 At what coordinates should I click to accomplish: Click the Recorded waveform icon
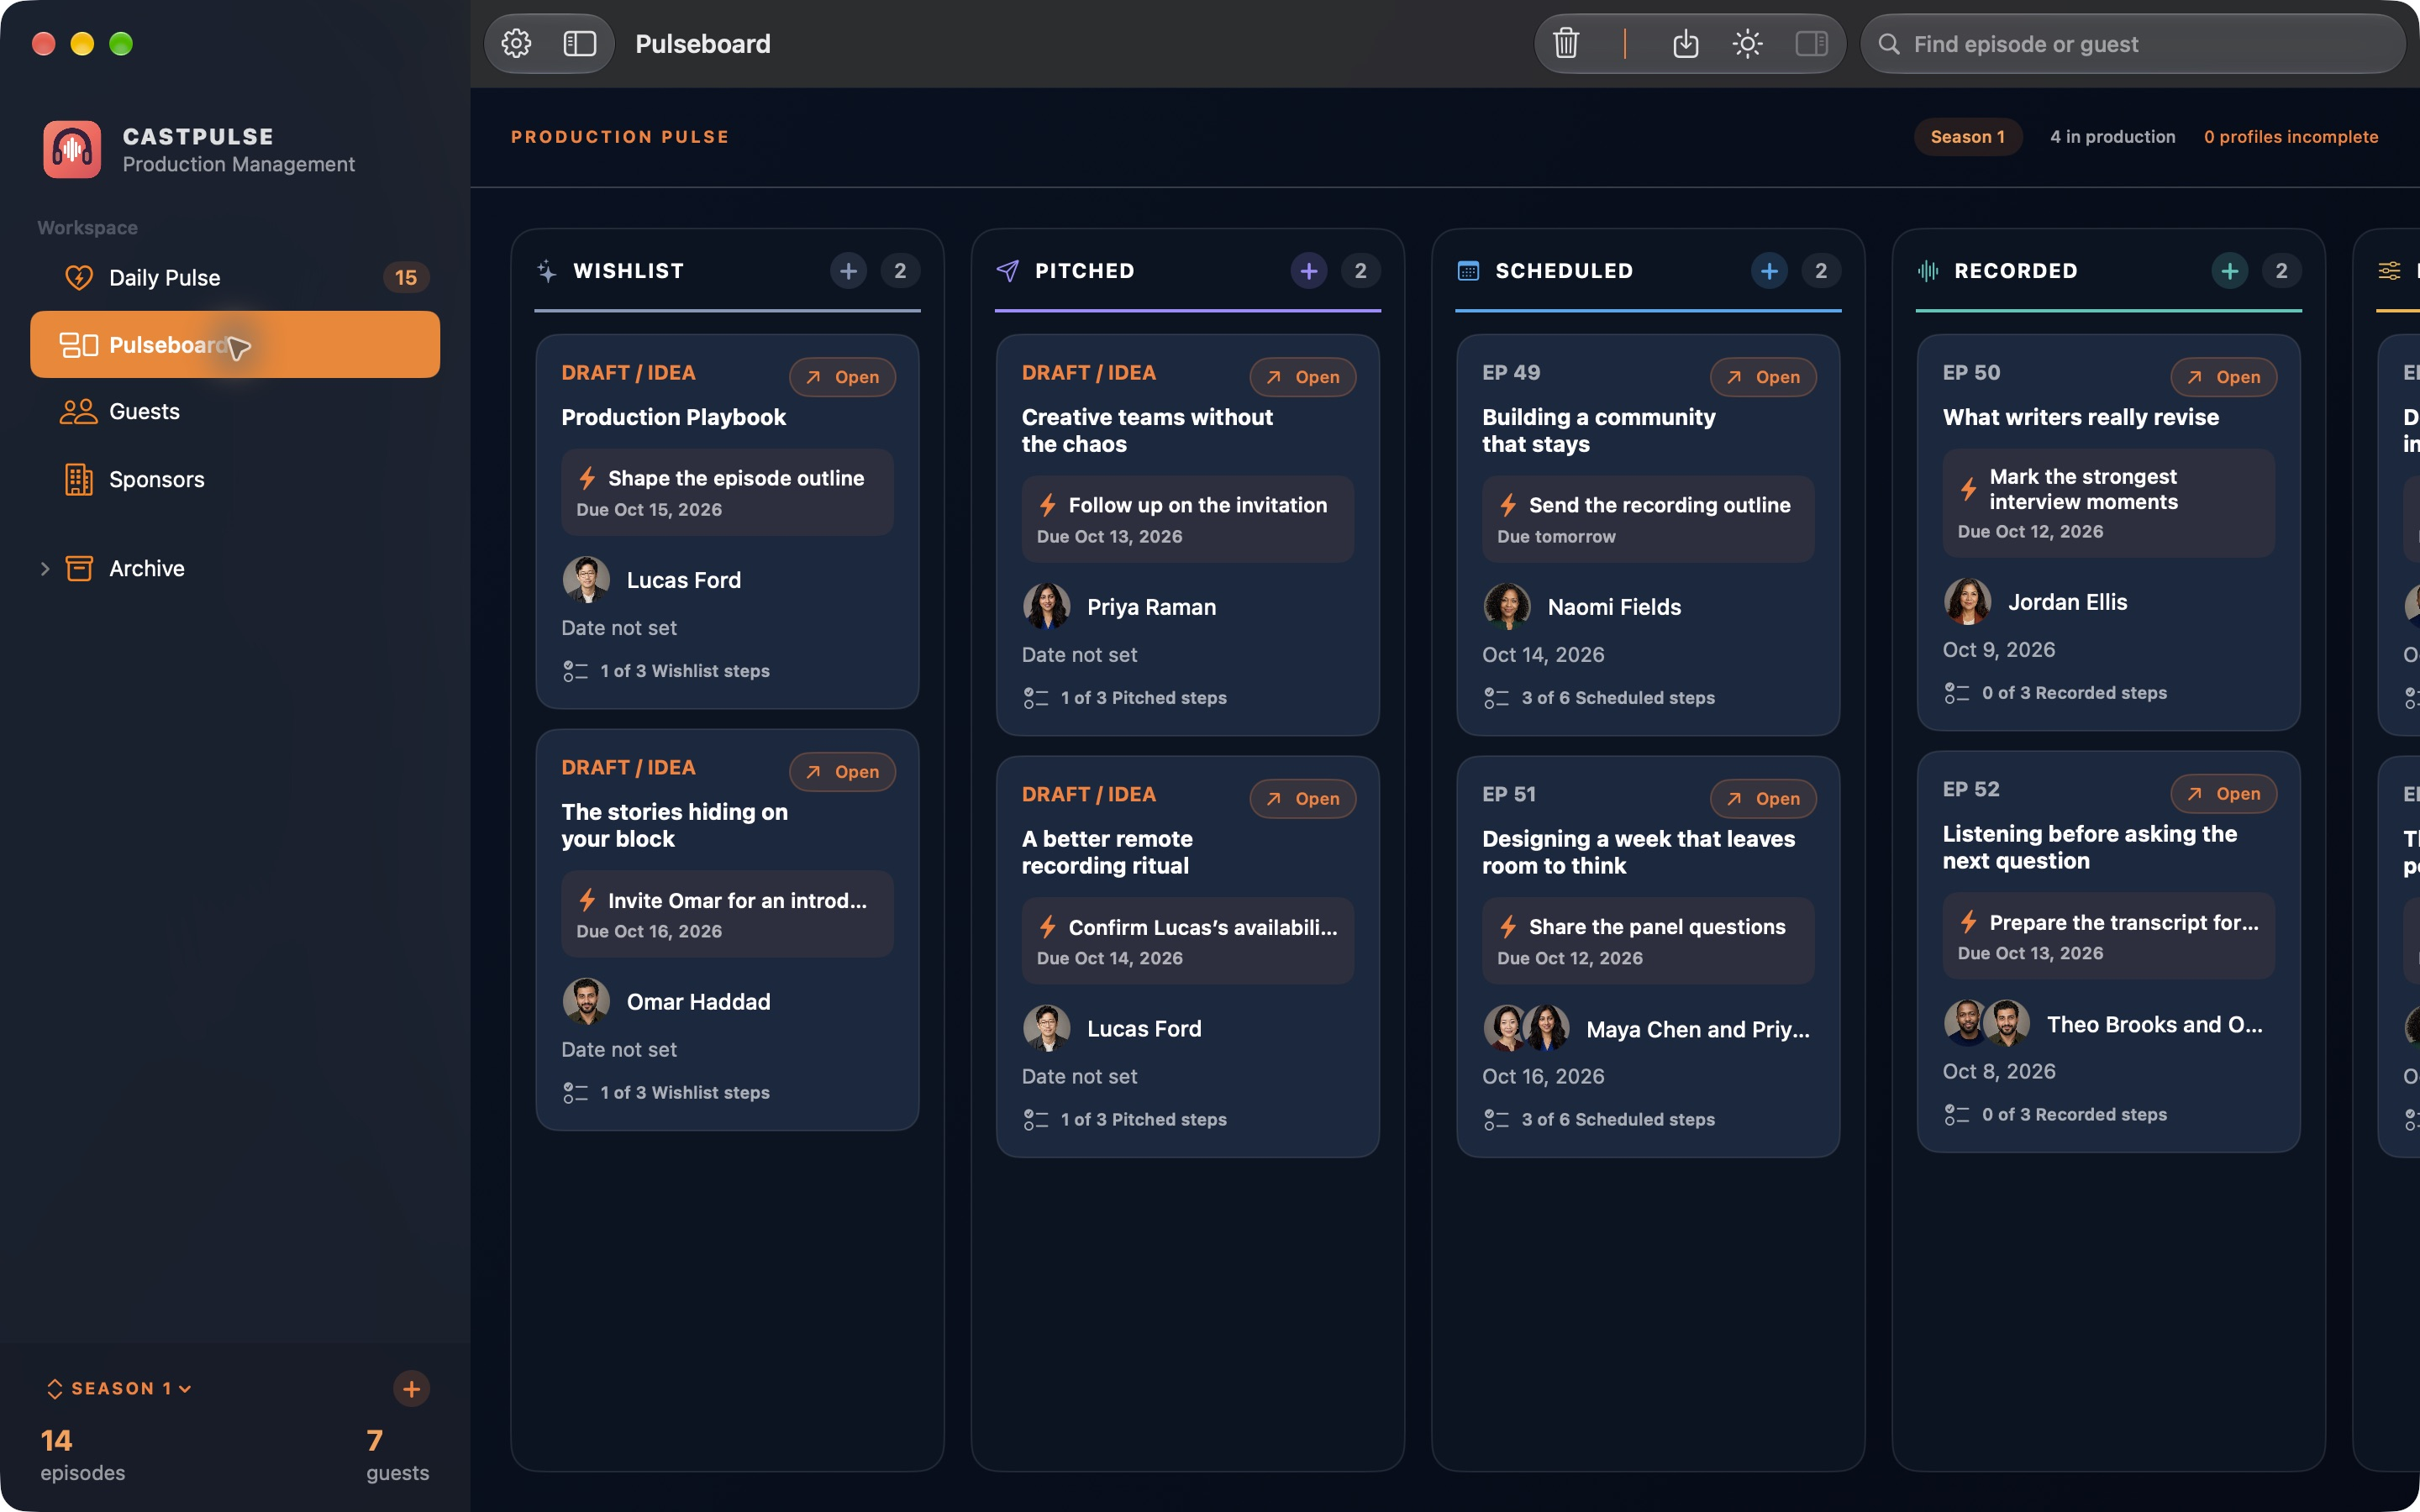[1928, 271]
